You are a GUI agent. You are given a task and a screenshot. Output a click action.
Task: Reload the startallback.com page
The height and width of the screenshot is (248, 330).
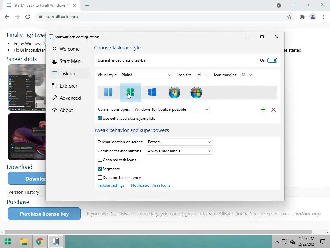[28, 17]
